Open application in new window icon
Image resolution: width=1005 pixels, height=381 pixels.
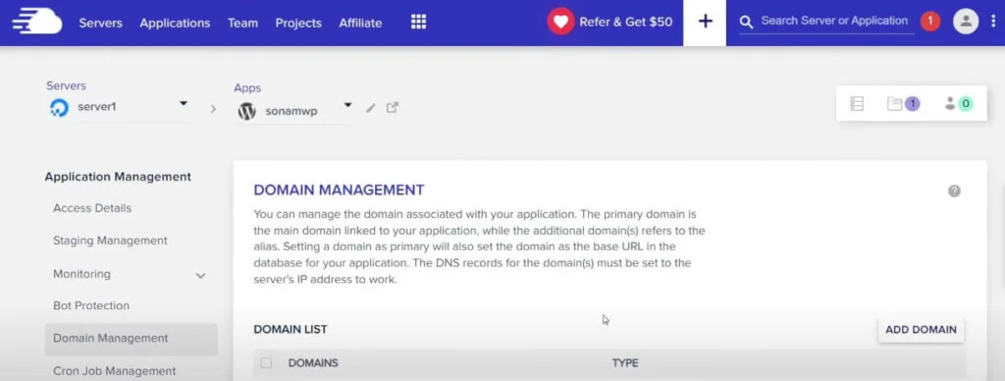pyautogui.click(x=393, y=108)
